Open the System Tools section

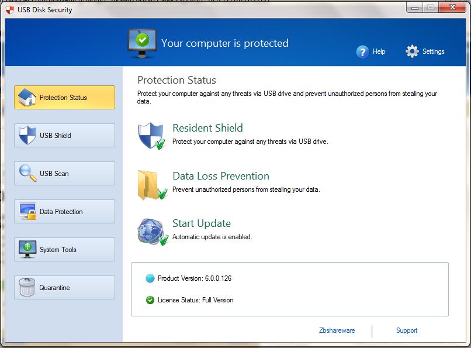(x=64, y=249)
